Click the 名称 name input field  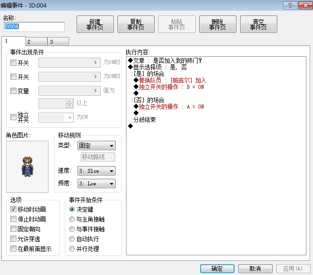[34, 27]
